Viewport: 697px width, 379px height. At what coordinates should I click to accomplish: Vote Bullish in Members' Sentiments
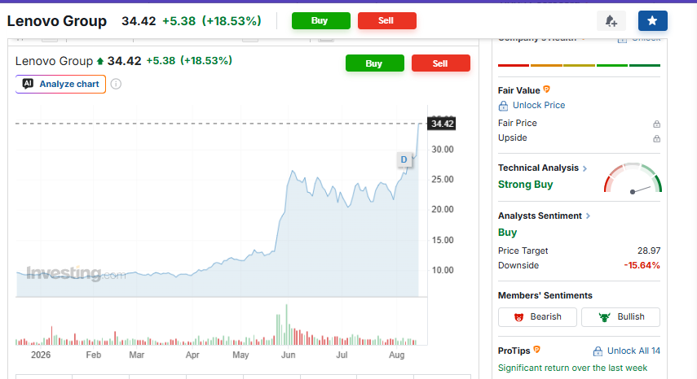tap(620, 317)
